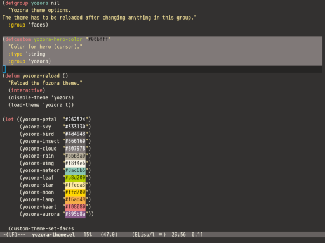Click the 15% position indicator in mode line
325x243 pixels.
tap(88, 235)
